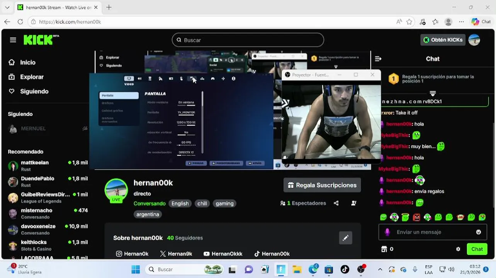This screenshot has height=278, width=496.
Task: Open recommended channel GuibelReviewsDir...
Action: pyautogui.click(x=48, y=198)
